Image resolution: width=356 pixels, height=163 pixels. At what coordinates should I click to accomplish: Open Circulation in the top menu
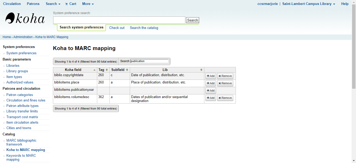[12, 4]
